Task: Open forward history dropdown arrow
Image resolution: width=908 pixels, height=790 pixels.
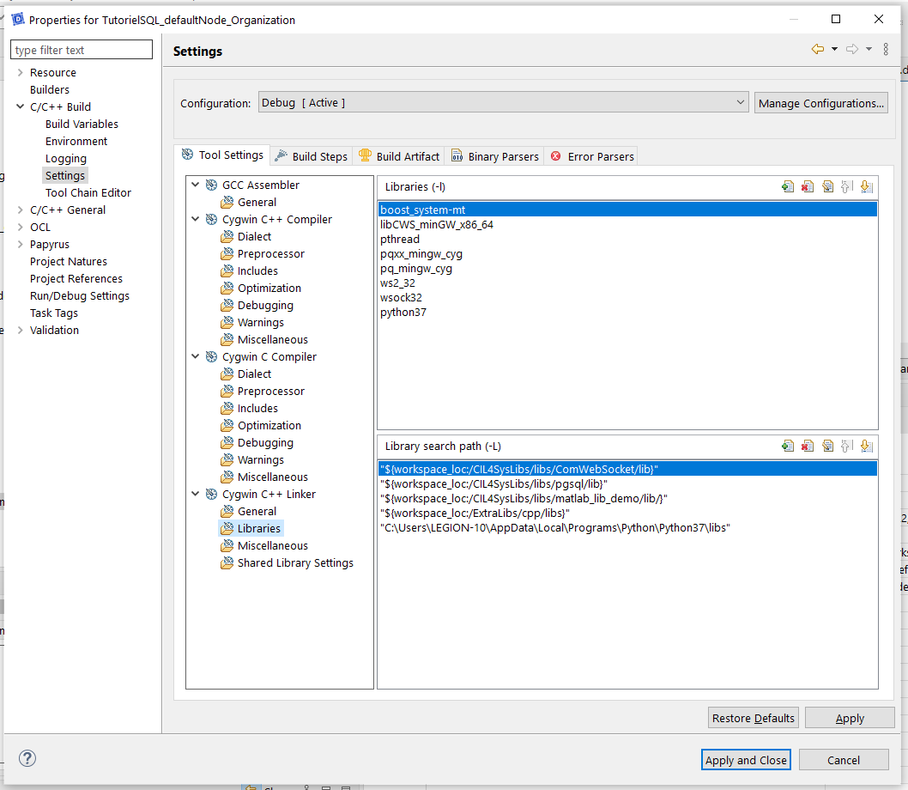Action: [869, 49]
